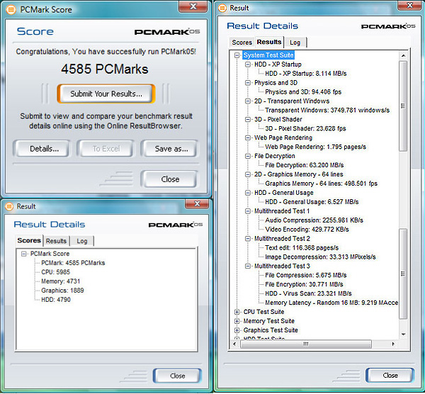
Task: Select Scores tab in the lower-left Result window
Action: [29, 240]
